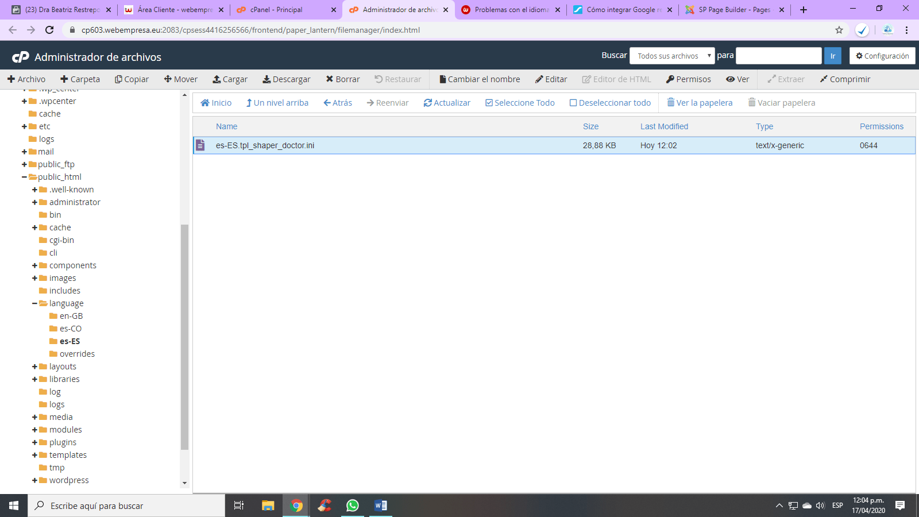Switch to Problemas con el idioma tab
The height and width of the screenshot is (517, 919).
tap(509, 10)
